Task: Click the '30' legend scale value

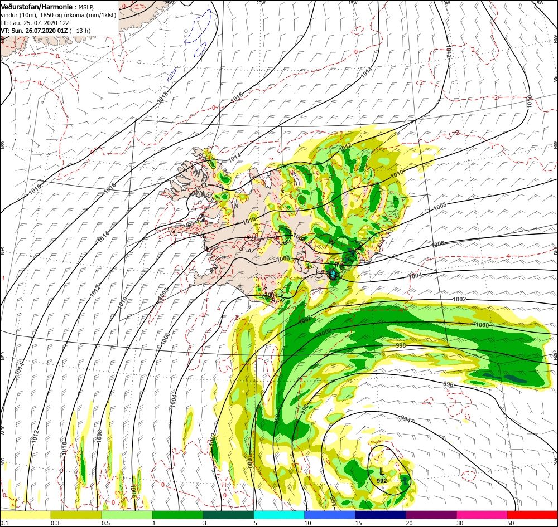Action: (460, 523)
